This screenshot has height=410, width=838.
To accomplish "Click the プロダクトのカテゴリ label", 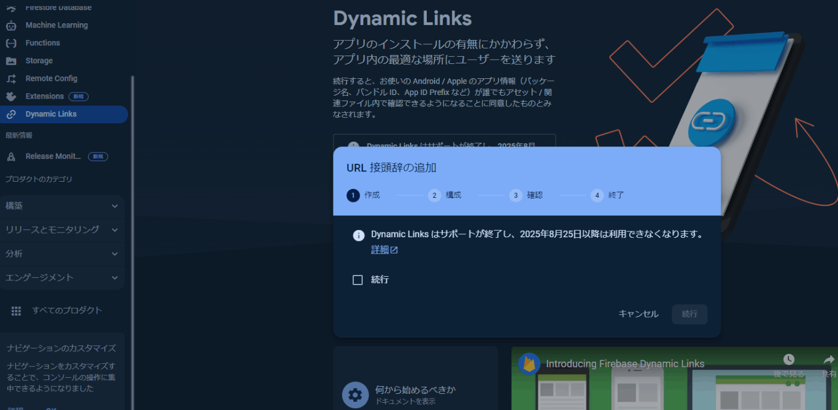I will pos(39,179).
